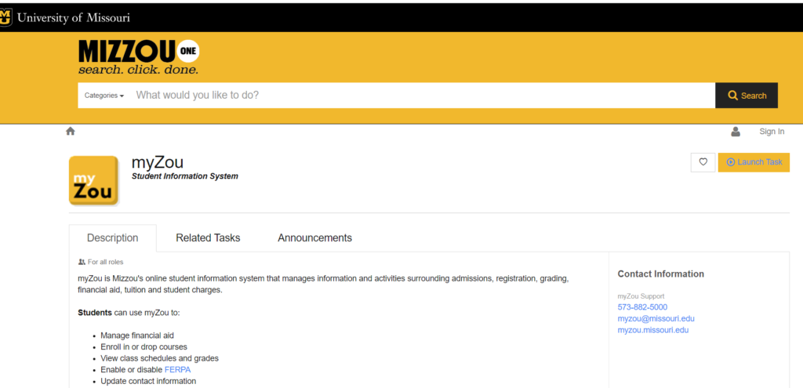Click the 'Contact Information' heading
Image resolution: width=803 pixels, height=388 pixels.
click(x=660, y=274)
